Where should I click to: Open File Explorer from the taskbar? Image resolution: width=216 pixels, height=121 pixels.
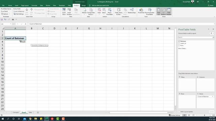pyautogui.click(x=36, y=119)
